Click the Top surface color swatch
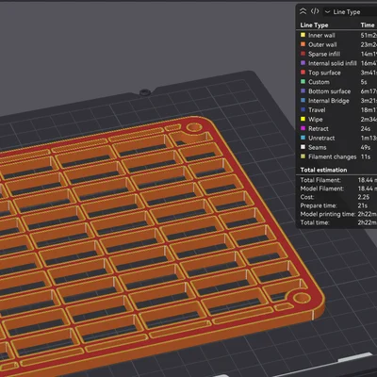The width and height of the screenshot is (377, 377). (x=303, y=73)
